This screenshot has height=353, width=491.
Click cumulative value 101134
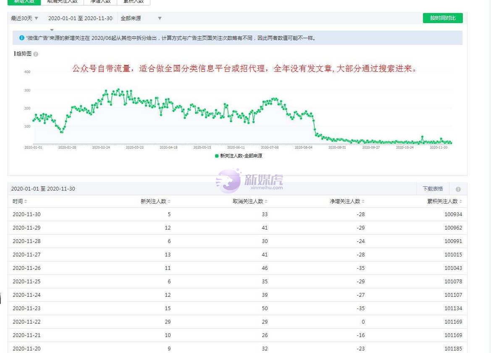pos(453,309)
